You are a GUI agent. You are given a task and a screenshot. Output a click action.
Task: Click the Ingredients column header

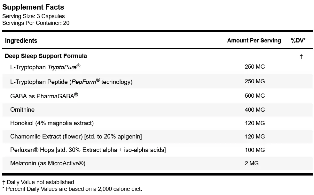pos(21,41)
